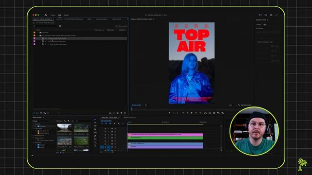312x175 pixels.
Task: Click the Extract button in Program monitor
Action: [x=210, y=113]
